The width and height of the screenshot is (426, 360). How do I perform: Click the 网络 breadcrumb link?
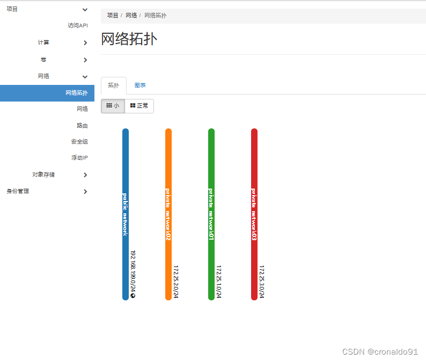(x=131, y=16)
